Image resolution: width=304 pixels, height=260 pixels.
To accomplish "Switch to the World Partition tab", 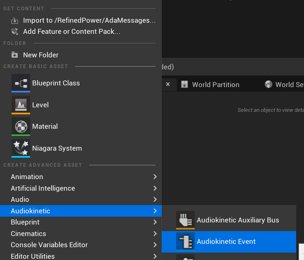I will point(210,85).
